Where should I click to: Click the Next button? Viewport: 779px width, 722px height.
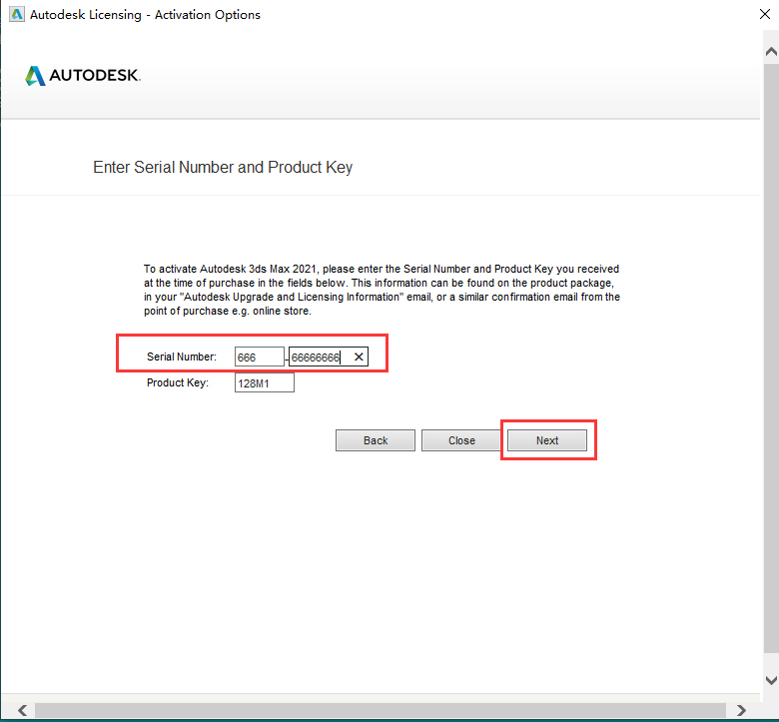click(547, 440)
